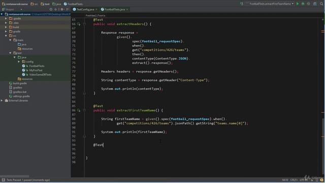Select FootballTests class in project tree
The width and height of the screenshot is (325, 183).
[33, 66]
